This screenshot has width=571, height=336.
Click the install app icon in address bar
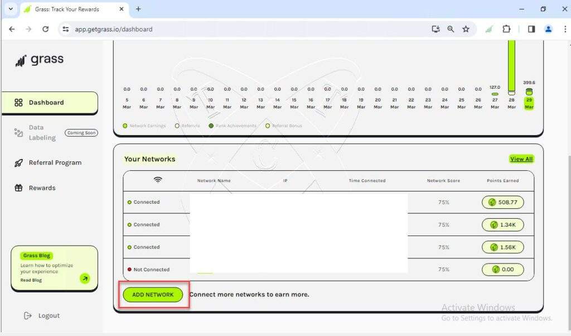(x=435, y=29)
